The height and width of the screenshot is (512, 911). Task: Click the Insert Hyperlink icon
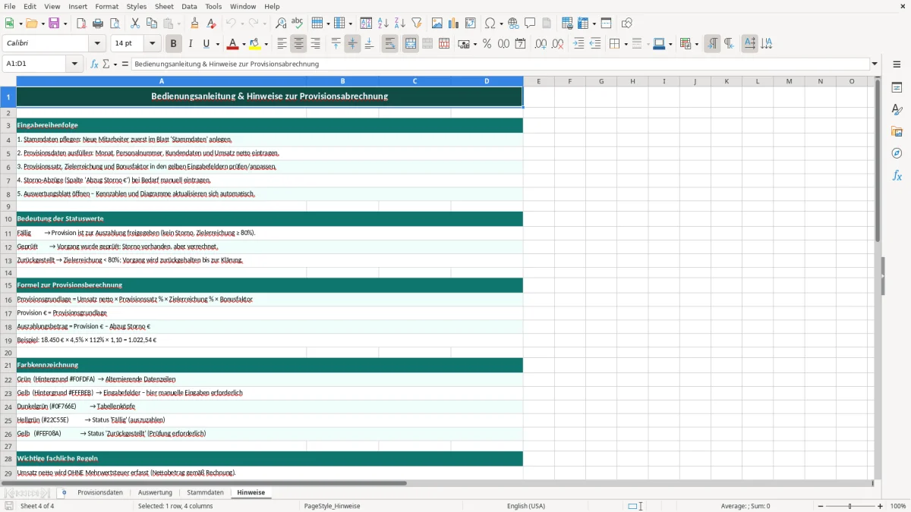(514, 24)
